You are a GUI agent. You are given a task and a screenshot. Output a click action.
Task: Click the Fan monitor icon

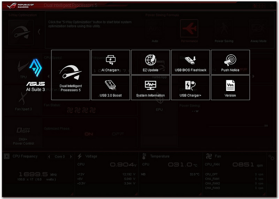[209, 156]
